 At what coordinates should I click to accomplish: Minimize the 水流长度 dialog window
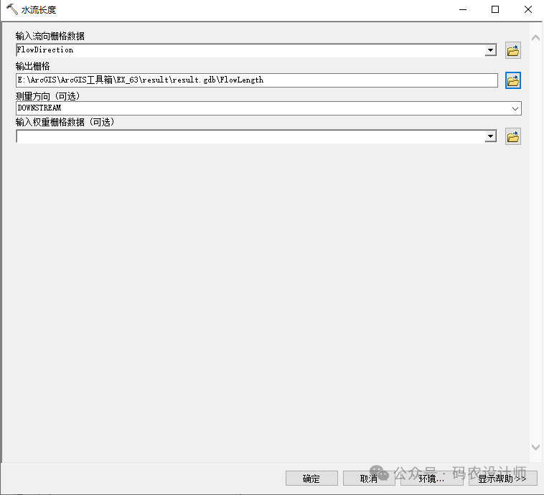coord(461,9)
